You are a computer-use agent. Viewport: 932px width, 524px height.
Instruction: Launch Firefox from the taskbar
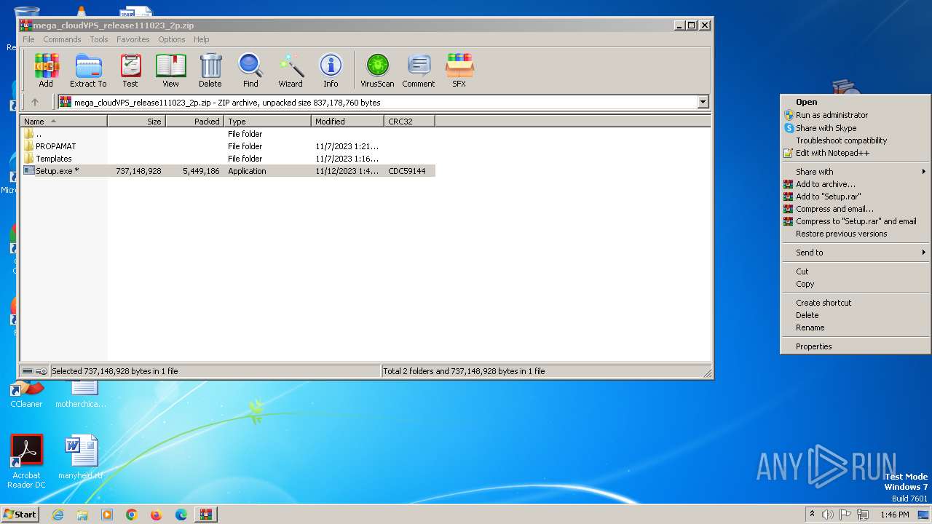click(157, 515)
